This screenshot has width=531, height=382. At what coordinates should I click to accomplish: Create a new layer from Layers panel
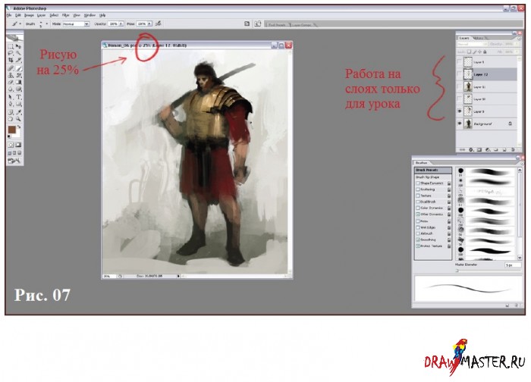pos(504,149)
